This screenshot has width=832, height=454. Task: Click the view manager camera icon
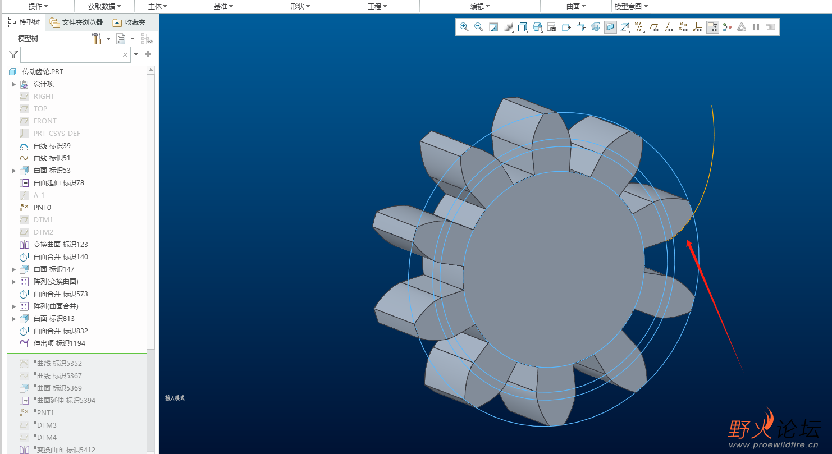coord(552,27)
